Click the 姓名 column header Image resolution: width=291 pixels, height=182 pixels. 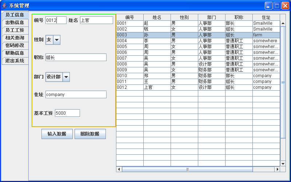point(157,17)
